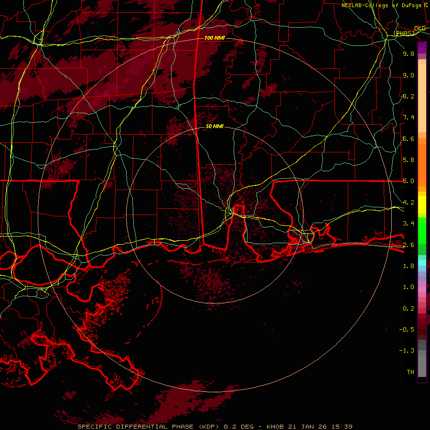
Task: Click the 1.0 scale label
Action: (x=408, y=287)
